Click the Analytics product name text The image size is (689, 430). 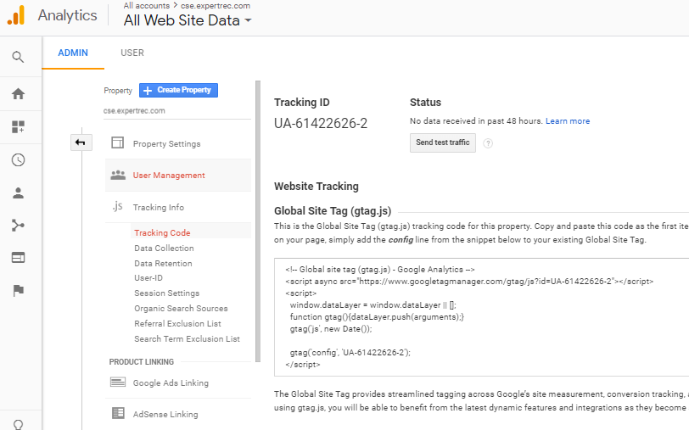coord(67,15)
